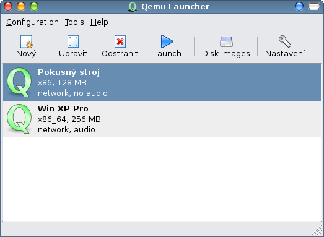Click the "x86_64, 256 MB" detail text
This screenshot has height=237, width=324.
tap(69, 119)
